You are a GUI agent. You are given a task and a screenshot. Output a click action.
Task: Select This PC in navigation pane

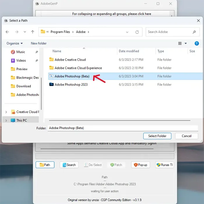coord(22,120)
